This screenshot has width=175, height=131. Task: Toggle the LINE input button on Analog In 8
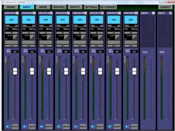tap(131, 20)
